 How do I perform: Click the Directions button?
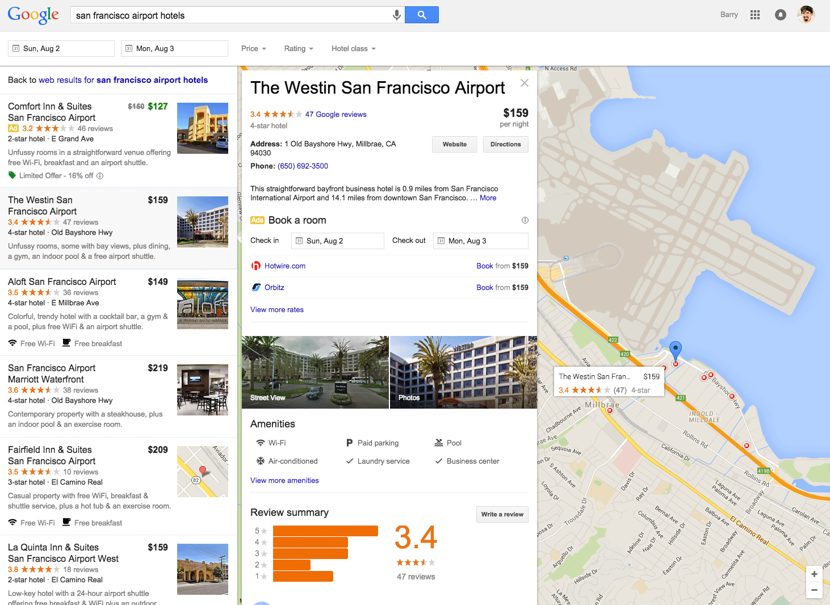pos(505,144)
